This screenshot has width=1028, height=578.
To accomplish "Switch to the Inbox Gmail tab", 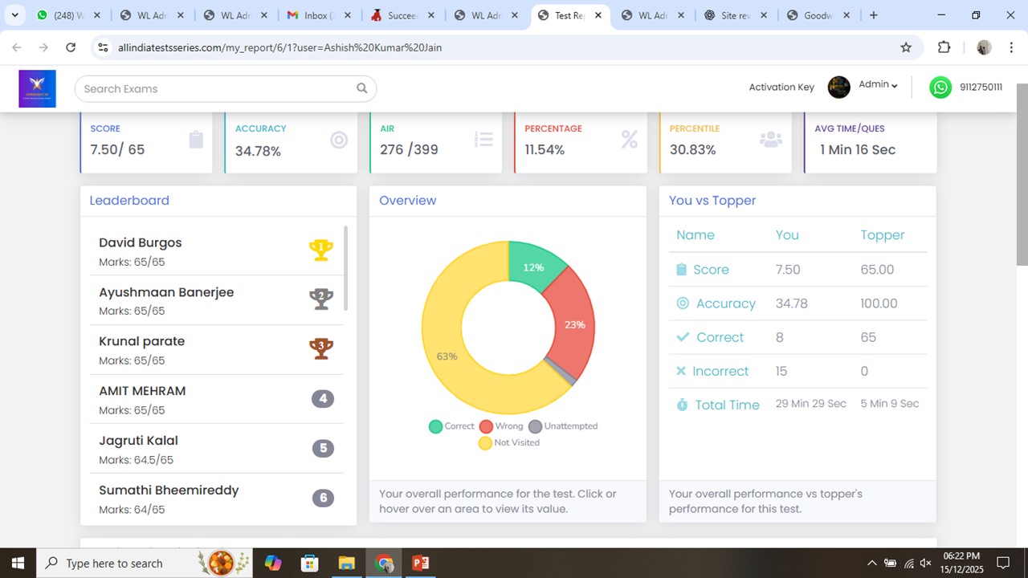I will coord(315,15).
